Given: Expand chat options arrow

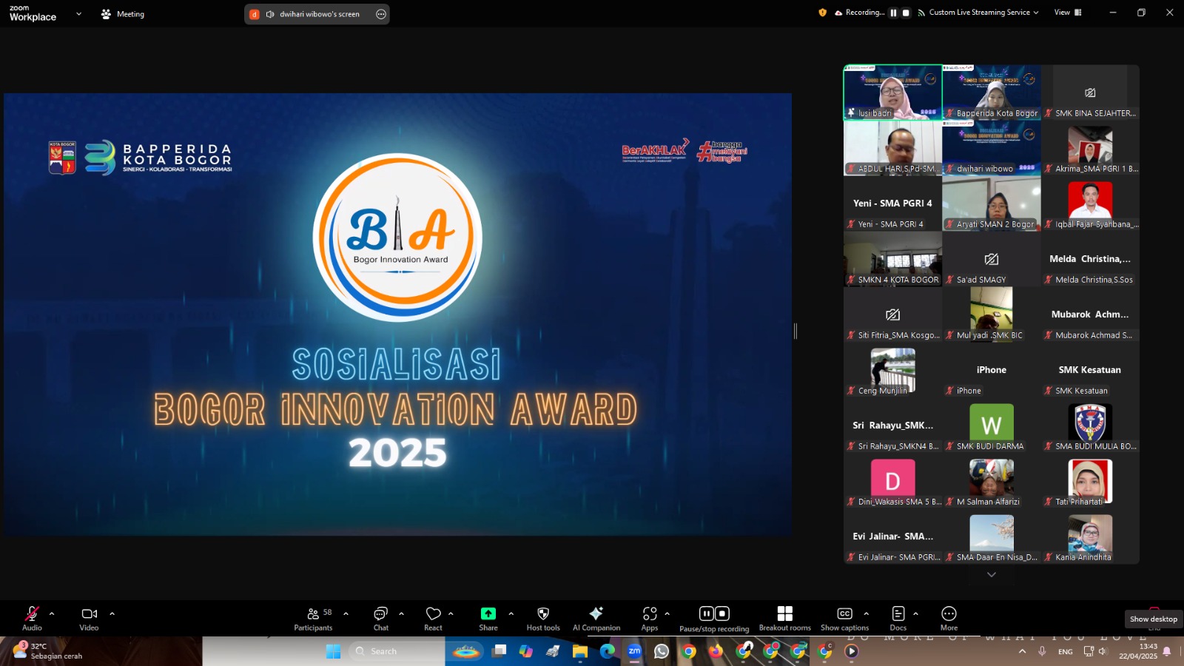Looking at the screenshot, I should (x=401, y=613).
